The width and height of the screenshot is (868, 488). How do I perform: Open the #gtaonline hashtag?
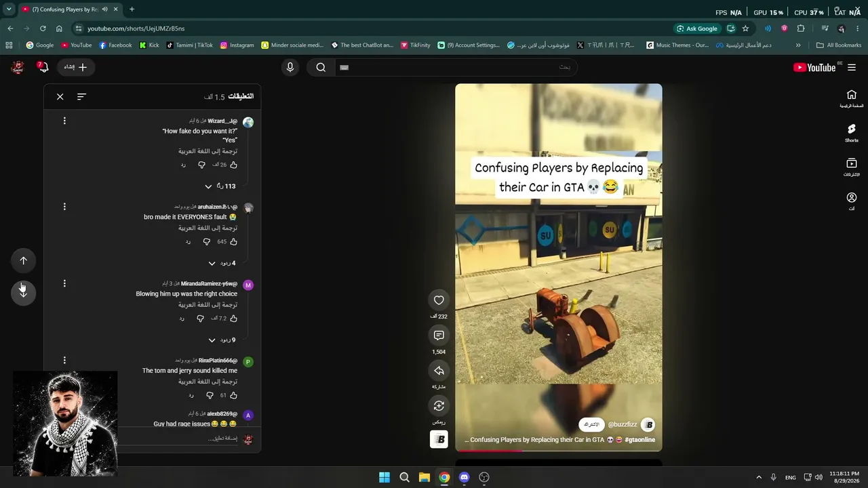tap(639, 440)
